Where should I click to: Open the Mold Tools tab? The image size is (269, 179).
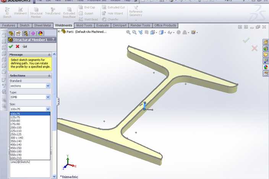(84, 25)
